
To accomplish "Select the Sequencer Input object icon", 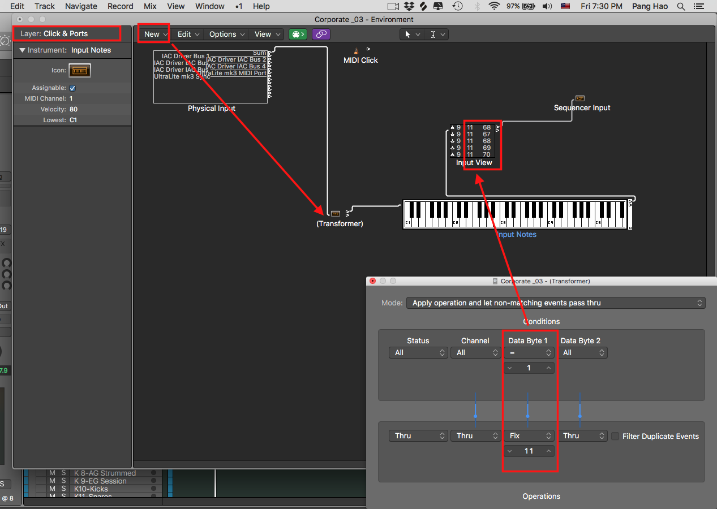I will pos(580,98).
